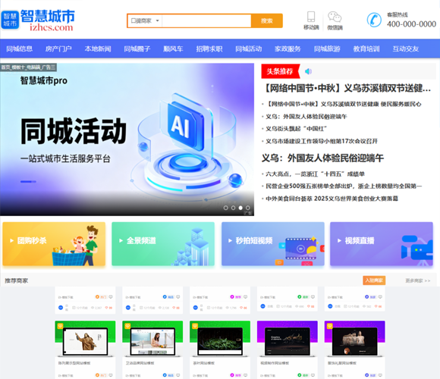Image resolution: width=440 pixels, height=379 pixels.
Task: Select the fourth banner carousel dot
Action: click(248, 208)
